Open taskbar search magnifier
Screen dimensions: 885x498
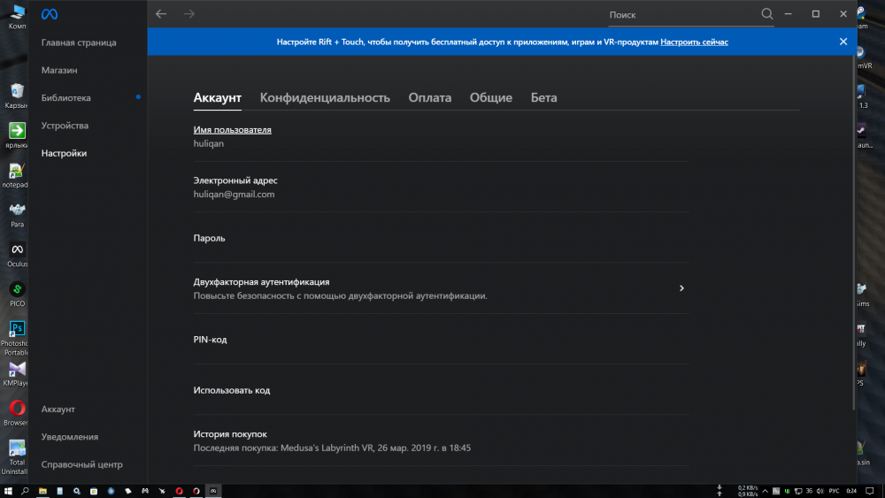[x=25, y=491]
